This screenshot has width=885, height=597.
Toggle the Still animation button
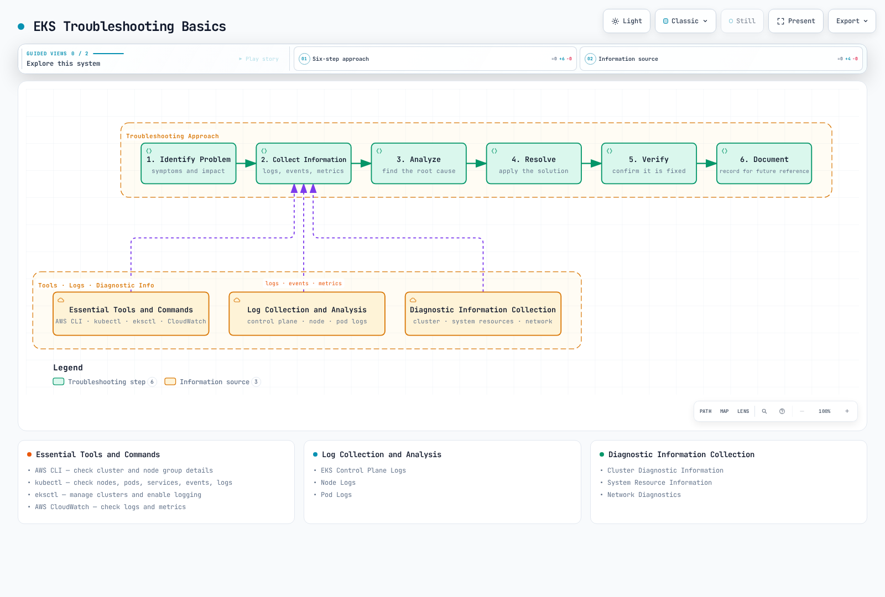click(742, 21)
